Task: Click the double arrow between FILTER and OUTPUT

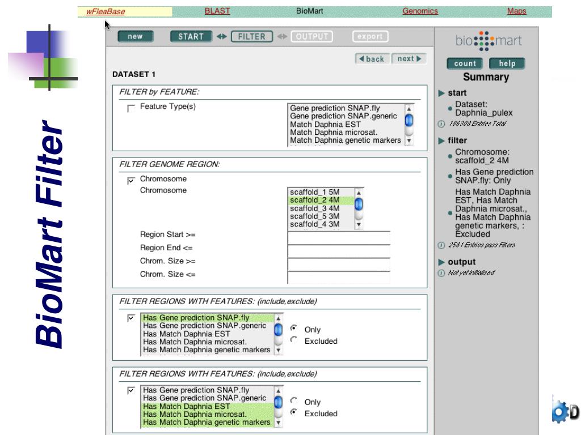Action: (282, 36)
